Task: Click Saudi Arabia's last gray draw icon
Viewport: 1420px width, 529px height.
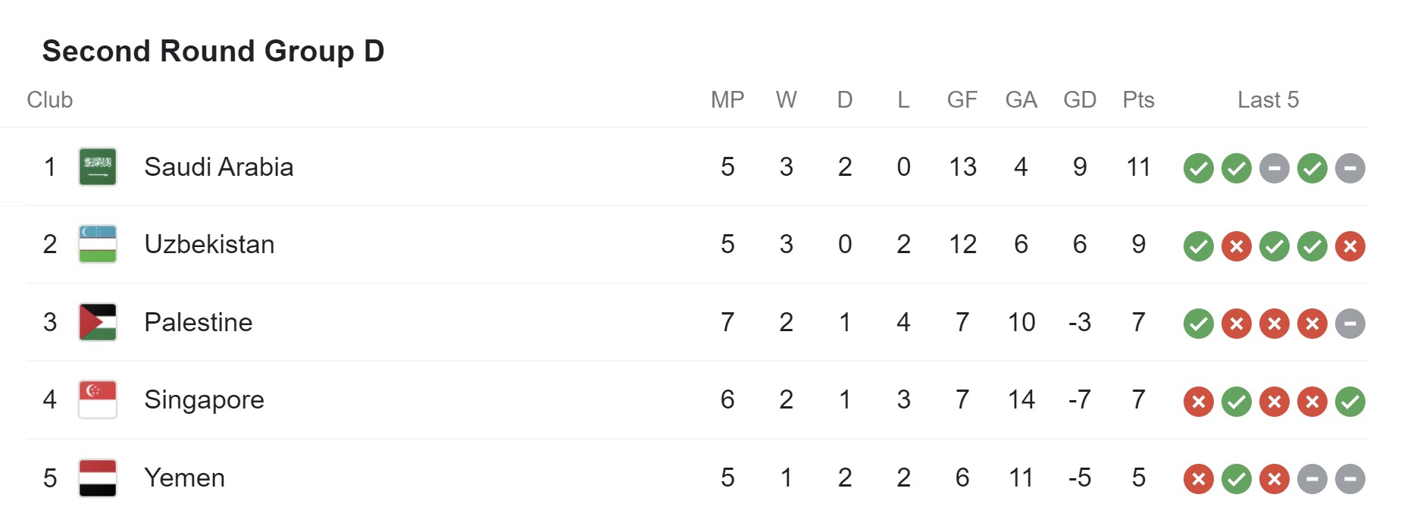Action: [x=1350, y=168]
